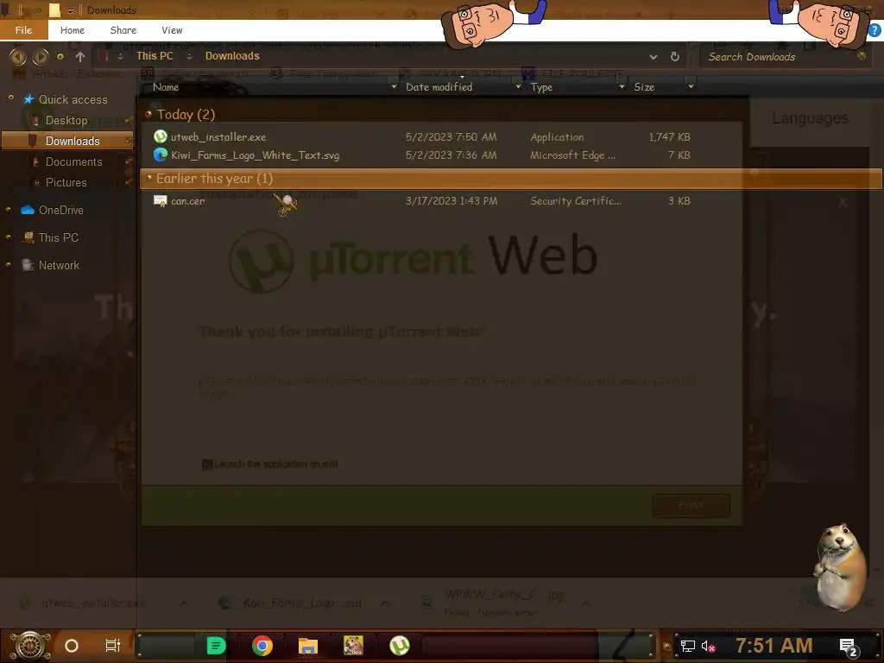Click the network tray icon

pos(687,646)
